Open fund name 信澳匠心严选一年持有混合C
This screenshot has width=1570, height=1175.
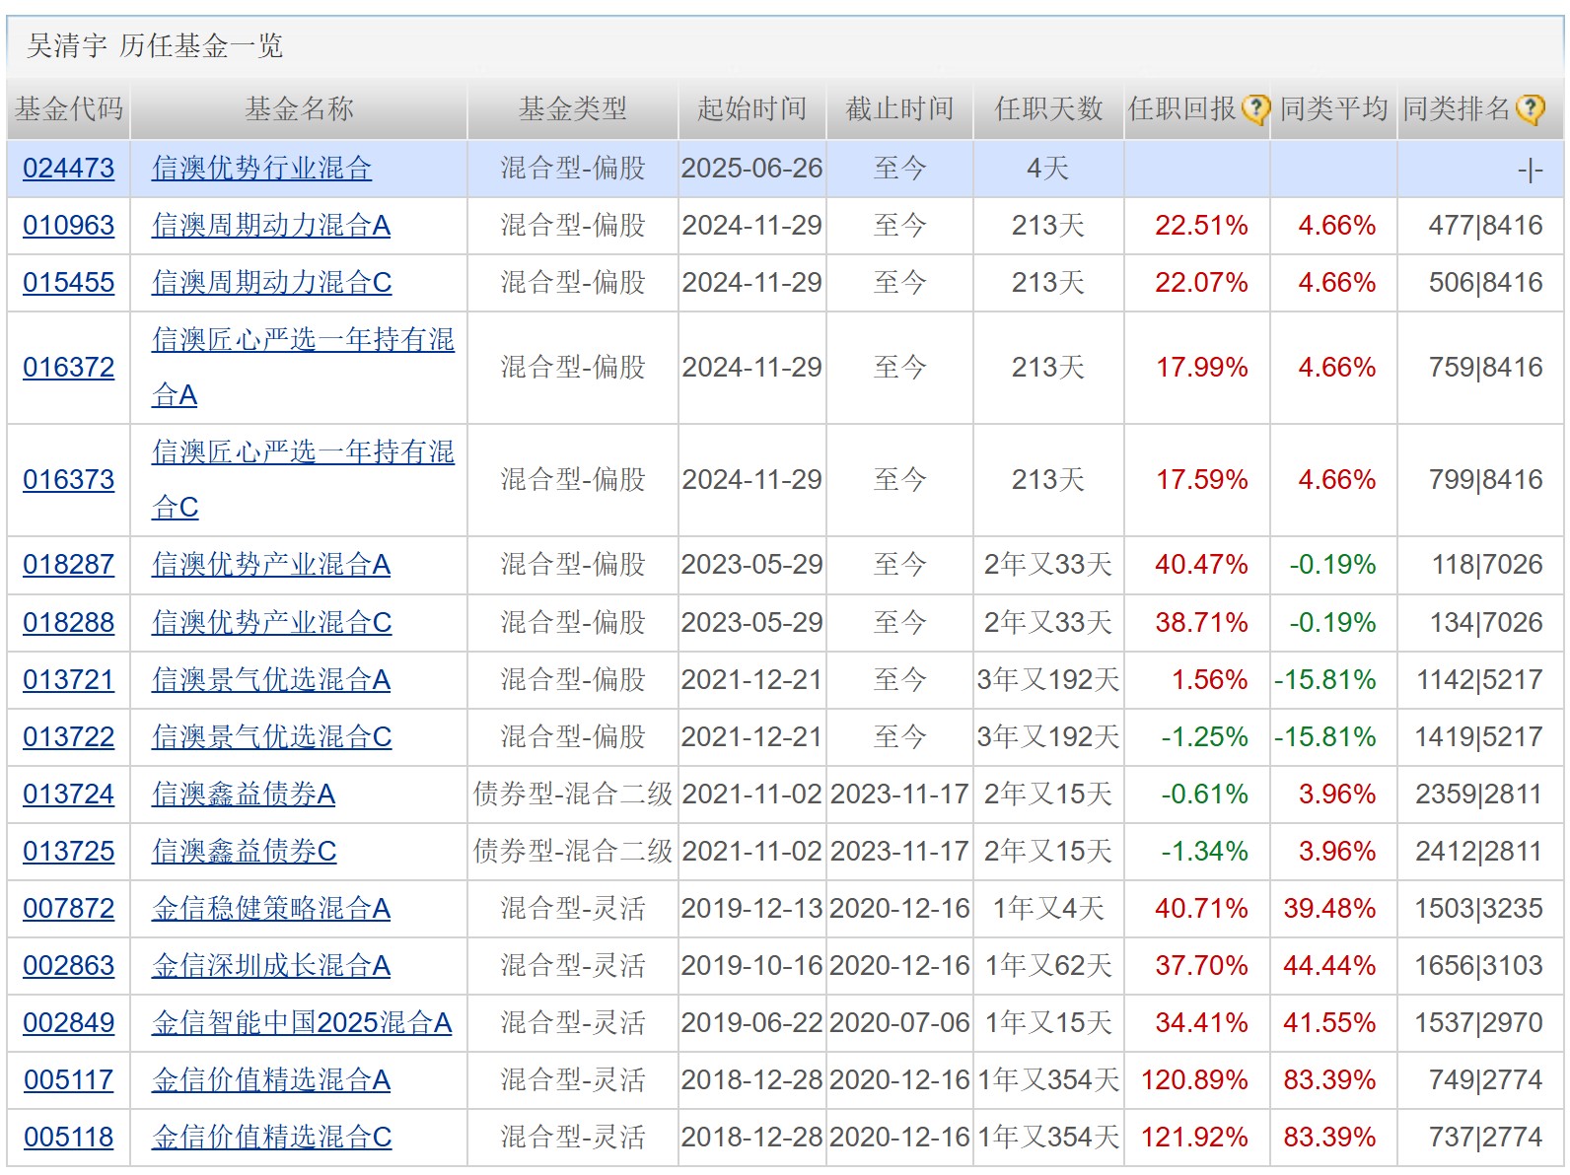(303, 480)
